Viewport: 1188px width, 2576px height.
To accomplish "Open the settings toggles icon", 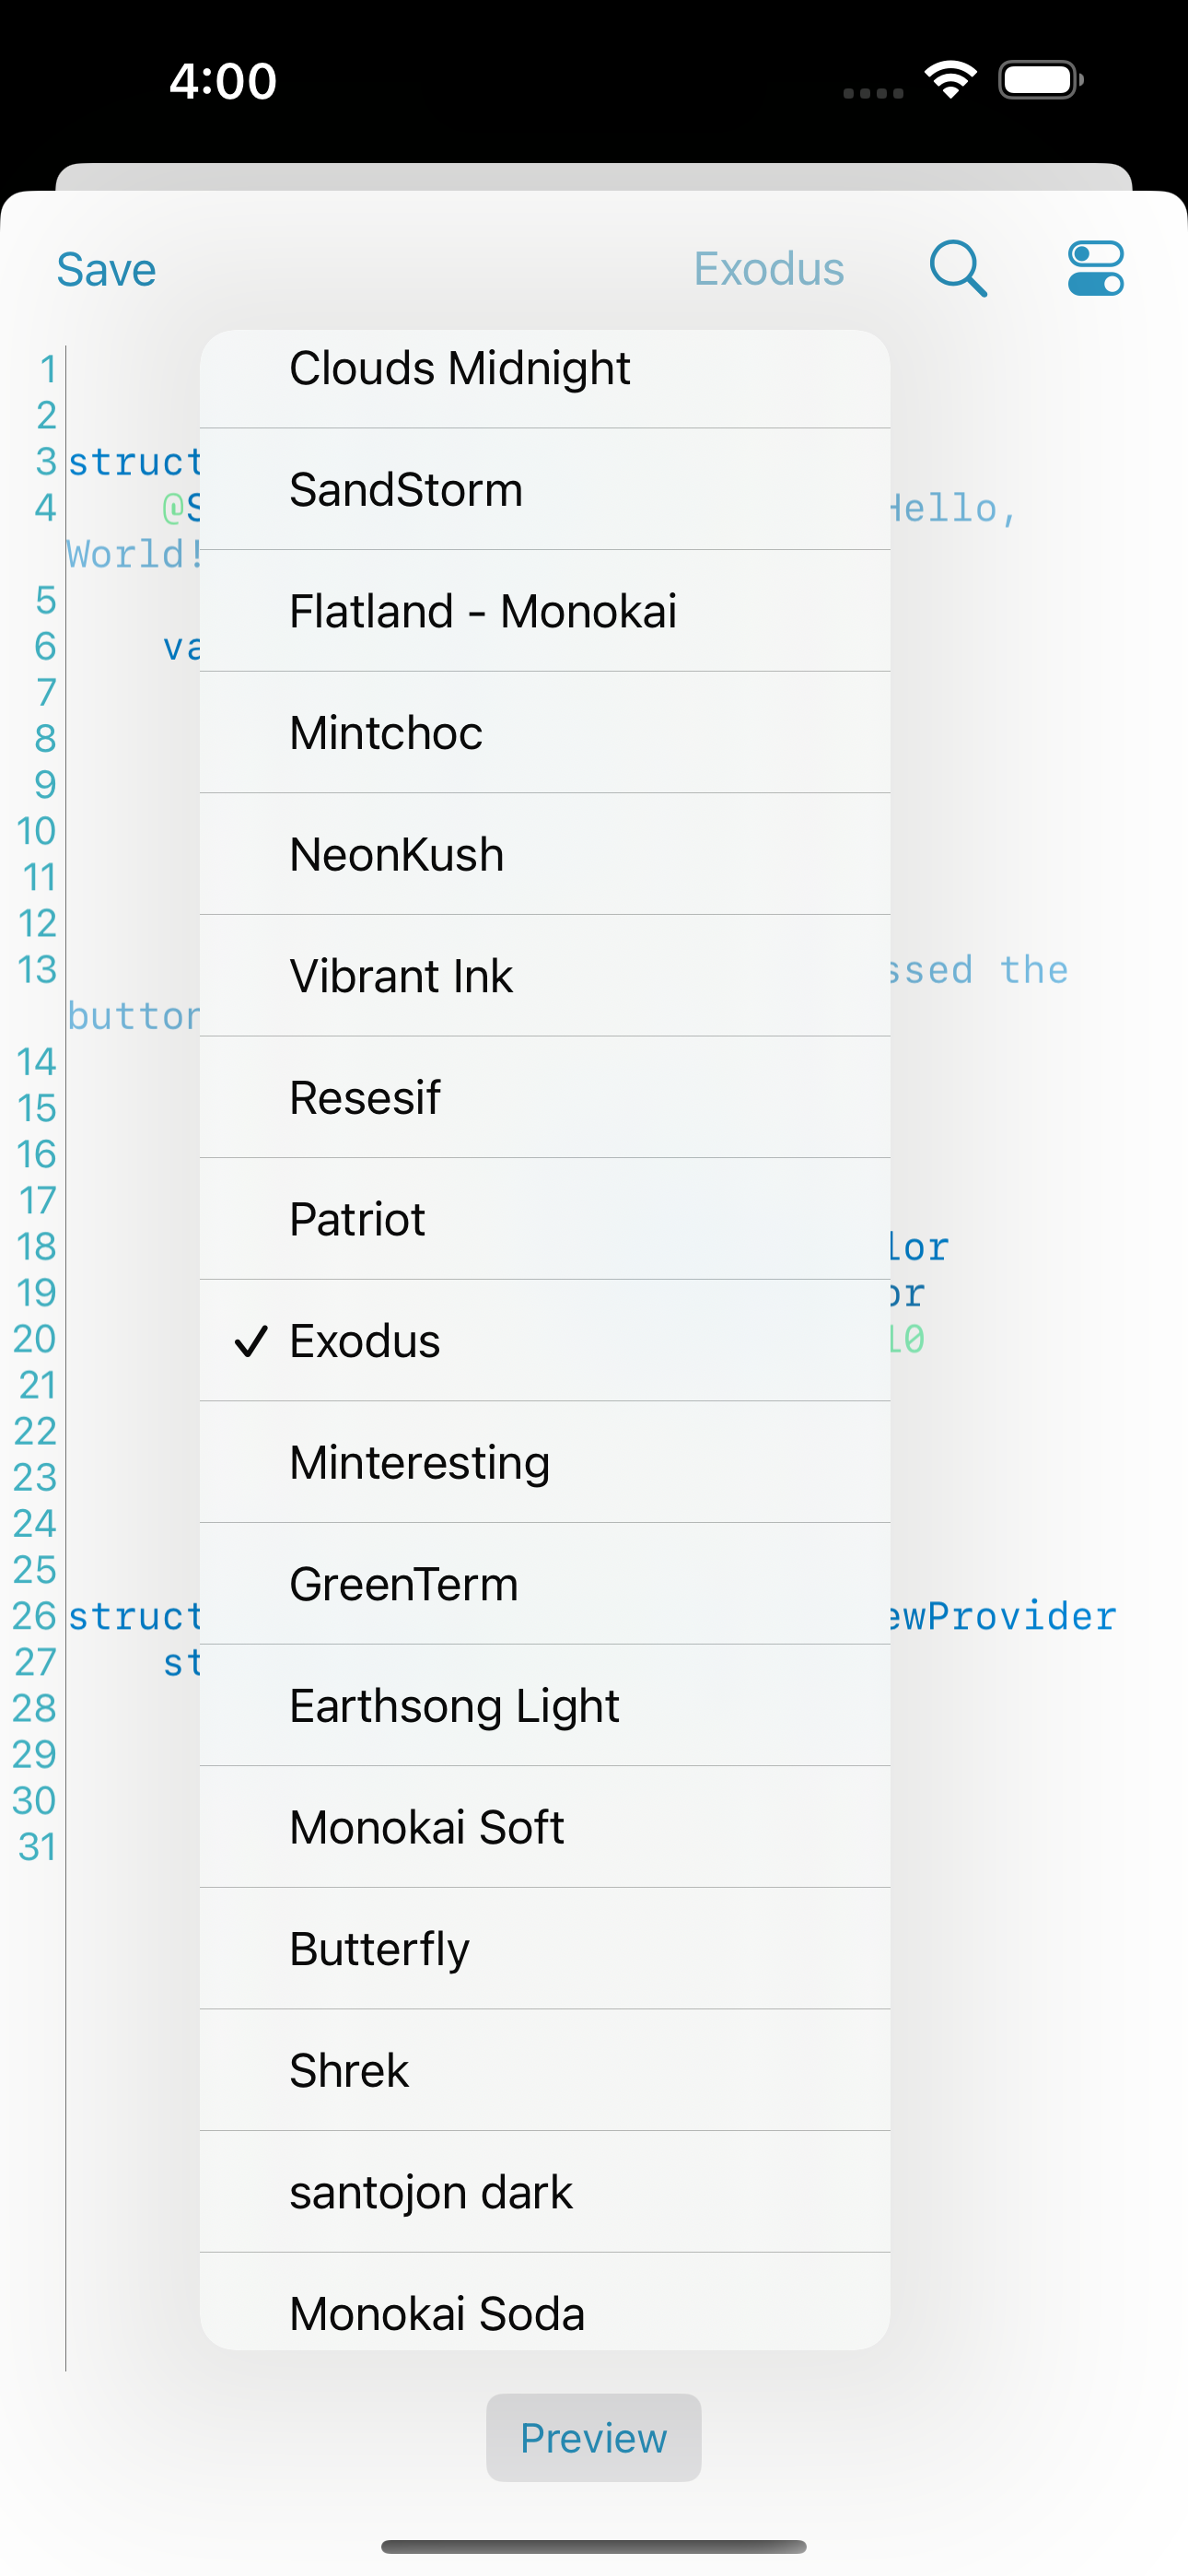I will 1095,268.
